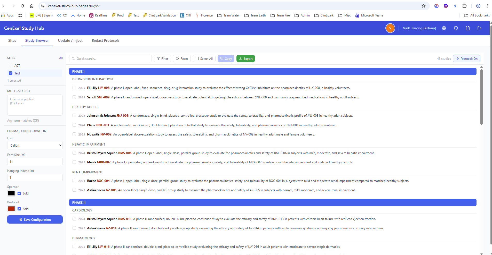
Task: Open Team Fire bookmark folder
Action: [x=280, y=15]
